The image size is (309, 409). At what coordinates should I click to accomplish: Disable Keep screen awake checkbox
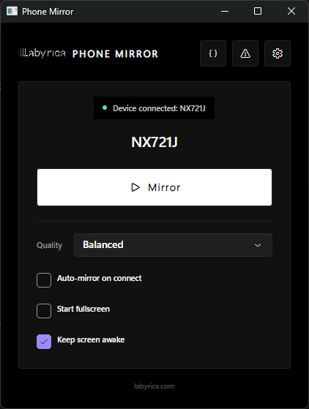(44, 342)
